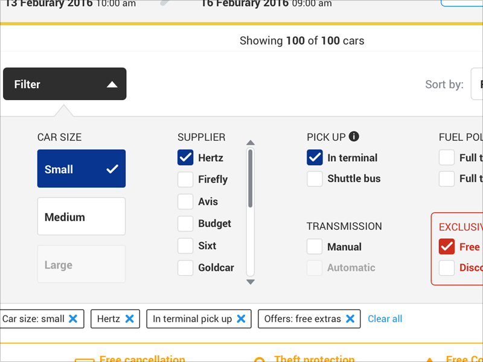Uncheck the 'In terminal' pick up checkbox
483x362 pixels.
[x=315, y=157]
